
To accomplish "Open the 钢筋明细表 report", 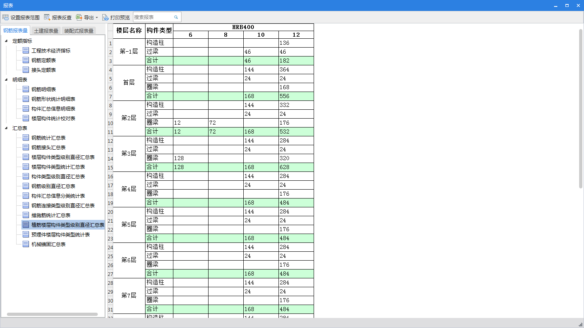I will [44, 89].
